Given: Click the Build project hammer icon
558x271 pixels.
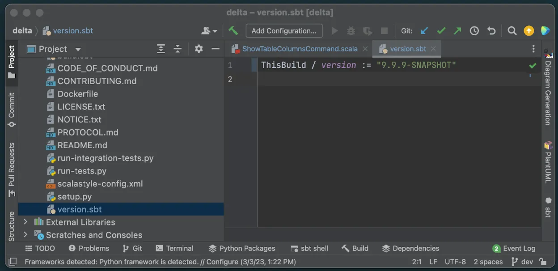Looking at the screenshot, I should pyautogui.click(x=233, y=31).
